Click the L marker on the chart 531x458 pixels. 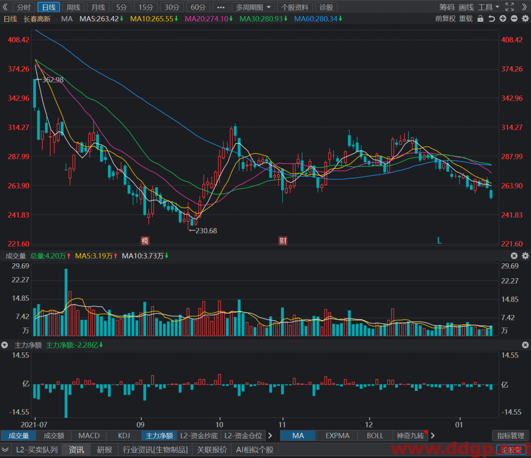[x=439, y=240]
